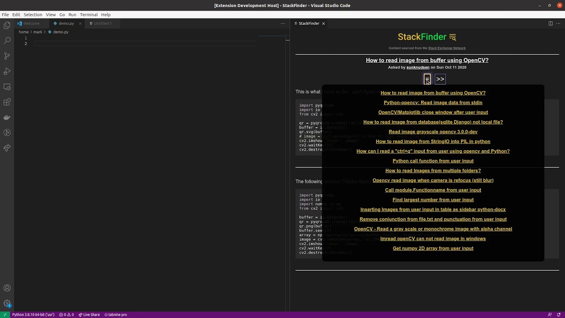The width and height of the screenshot is (565, 318).
Task: Click tabnine pro in status bar
Action: (x=116, y=314)
